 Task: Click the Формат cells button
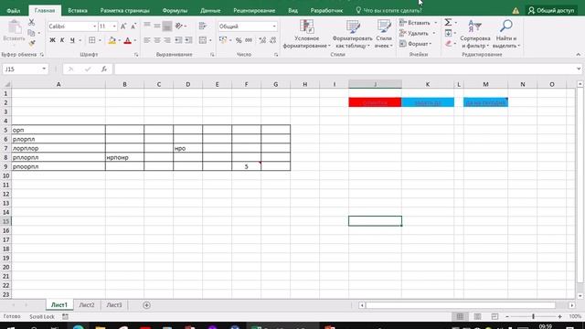416,44
